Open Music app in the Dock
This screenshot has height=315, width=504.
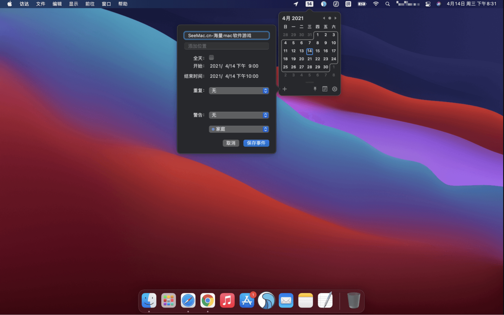click(227, 300)
